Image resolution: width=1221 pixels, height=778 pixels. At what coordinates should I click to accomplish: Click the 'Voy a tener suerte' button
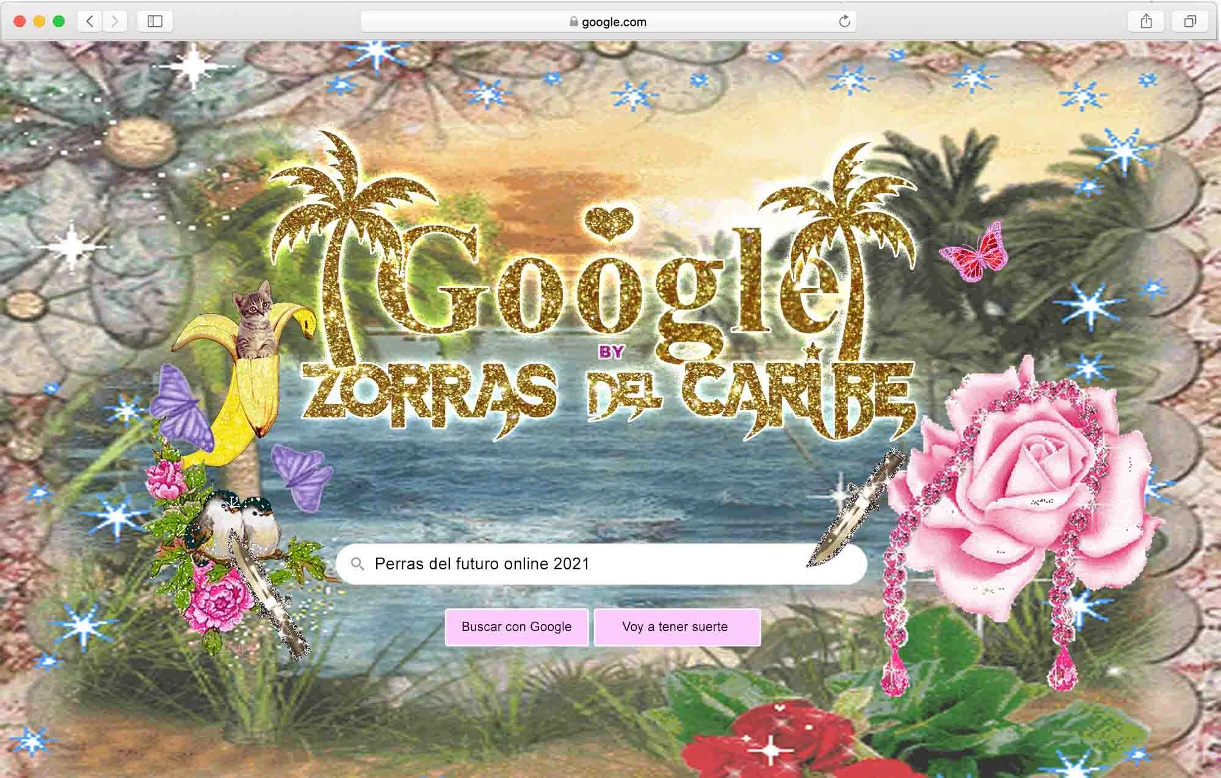(x=677, y=627)
